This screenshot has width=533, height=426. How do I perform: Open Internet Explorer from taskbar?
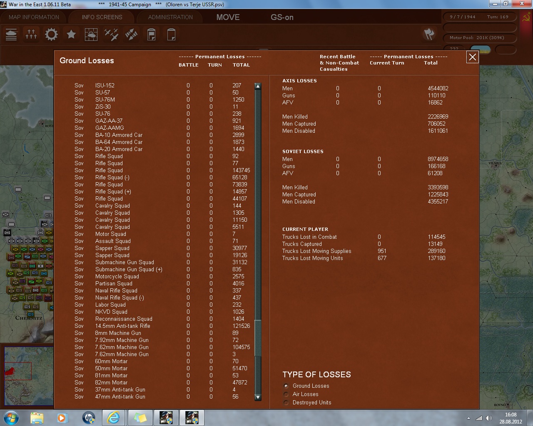(x=113, y=417)
